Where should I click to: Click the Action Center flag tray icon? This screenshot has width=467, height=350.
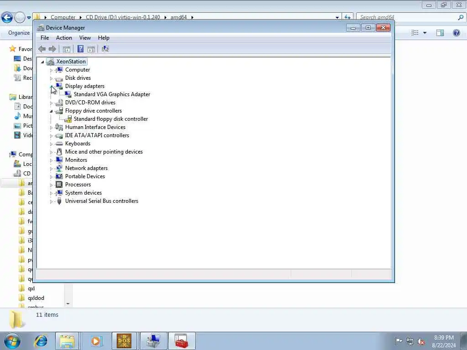[x=399, y=341]
